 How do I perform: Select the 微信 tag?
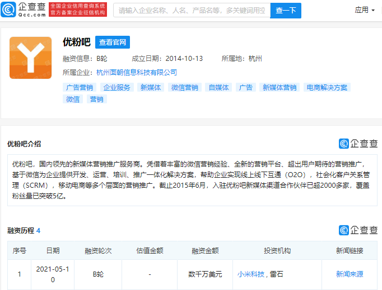[73, 99]
